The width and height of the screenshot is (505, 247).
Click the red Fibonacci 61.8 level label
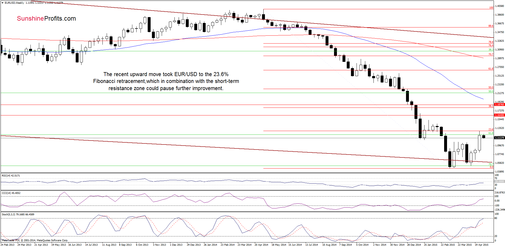coord(491,69)
